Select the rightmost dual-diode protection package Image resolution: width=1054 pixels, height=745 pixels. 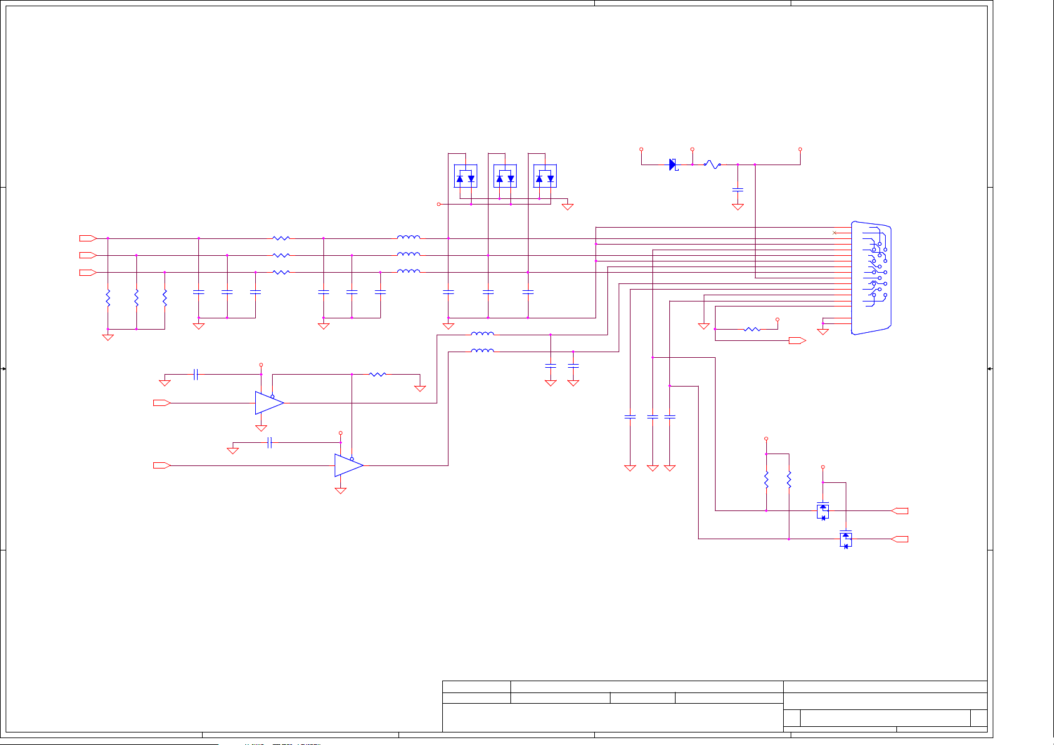coord(545,176)
